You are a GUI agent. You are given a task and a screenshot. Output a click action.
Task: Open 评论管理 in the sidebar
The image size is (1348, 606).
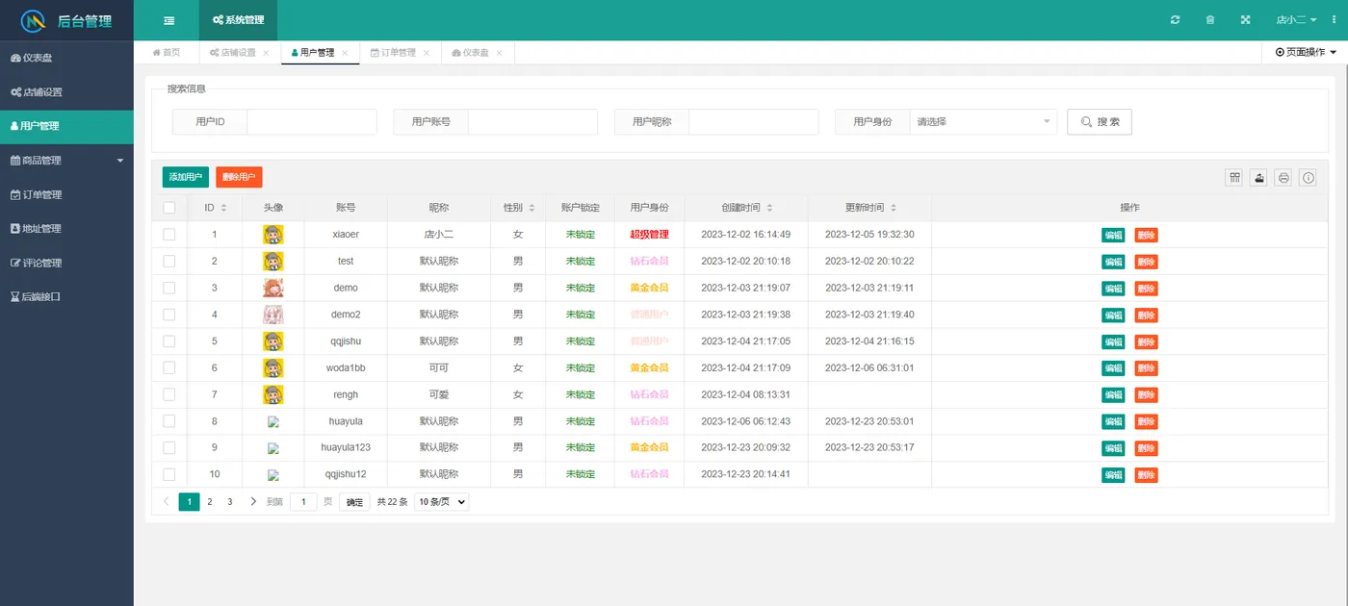tap(66, 263)
